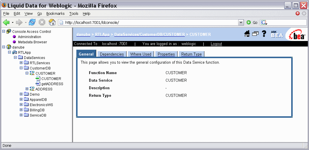Click the ElectronicsWS folder icon
Viewport: 309px width, 150px height.
[26, 105]
